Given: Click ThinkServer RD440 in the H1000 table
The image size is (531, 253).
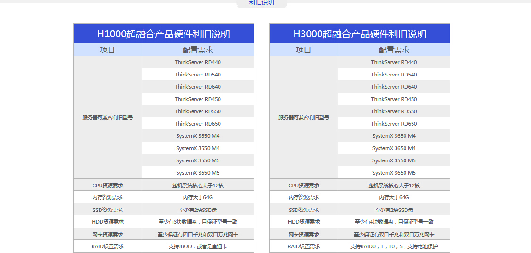Looking at the screenshot, I should [198, 62].
